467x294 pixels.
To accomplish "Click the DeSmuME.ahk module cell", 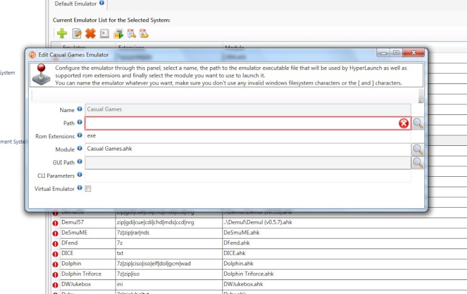I will (345, 233).
